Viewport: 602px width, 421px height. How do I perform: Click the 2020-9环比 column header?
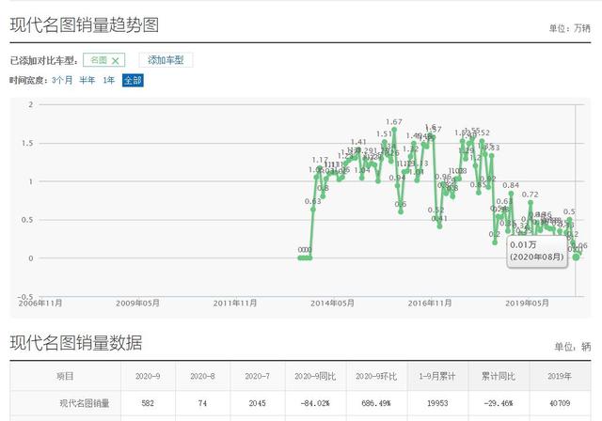[x=376, y=376]
